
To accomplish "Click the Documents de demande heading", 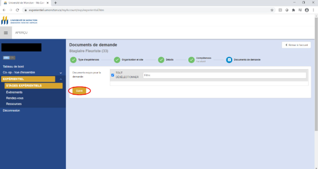I will pos(93,45).
